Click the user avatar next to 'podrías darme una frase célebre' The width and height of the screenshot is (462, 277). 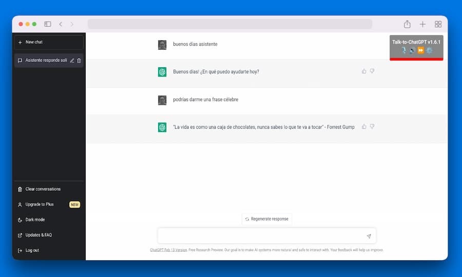(162, 101)
